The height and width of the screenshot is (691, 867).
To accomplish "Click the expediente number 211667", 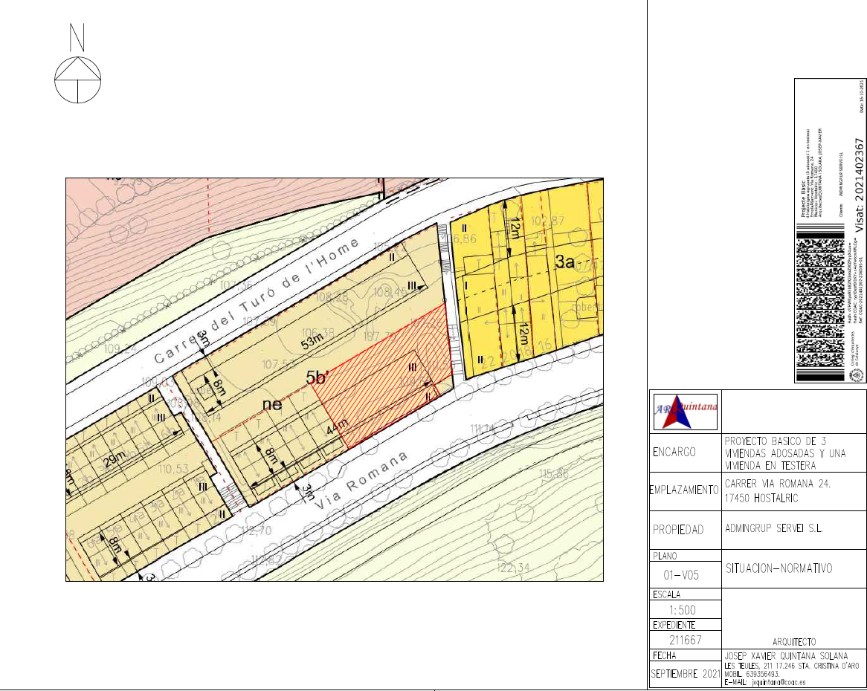I will (x=685, y=639).
